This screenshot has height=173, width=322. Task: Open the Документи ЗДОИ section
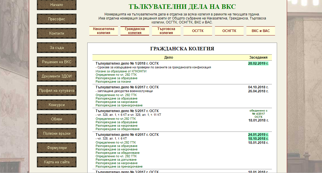click(57, 76)
